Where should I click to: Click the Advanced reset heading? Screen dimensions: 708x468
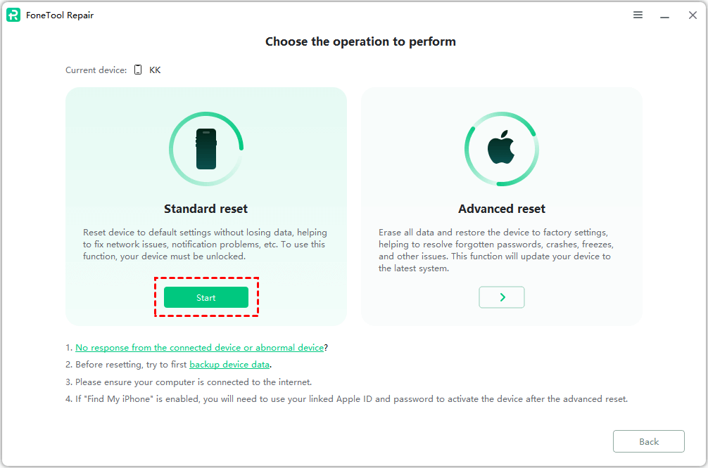coord(502,209)
